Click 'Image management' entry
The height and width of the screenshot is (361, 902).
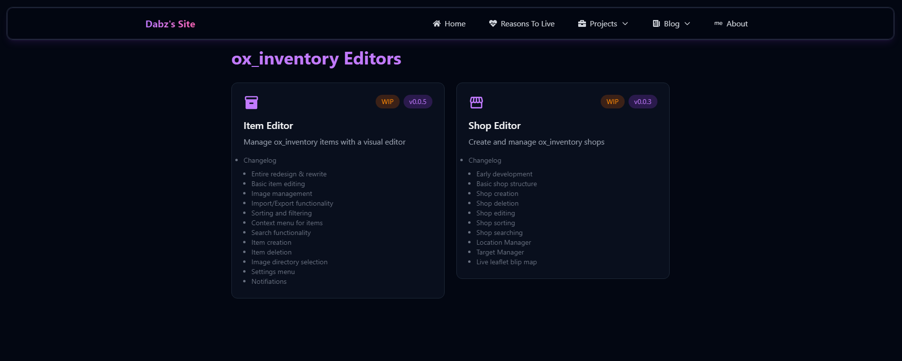point(282,193)
